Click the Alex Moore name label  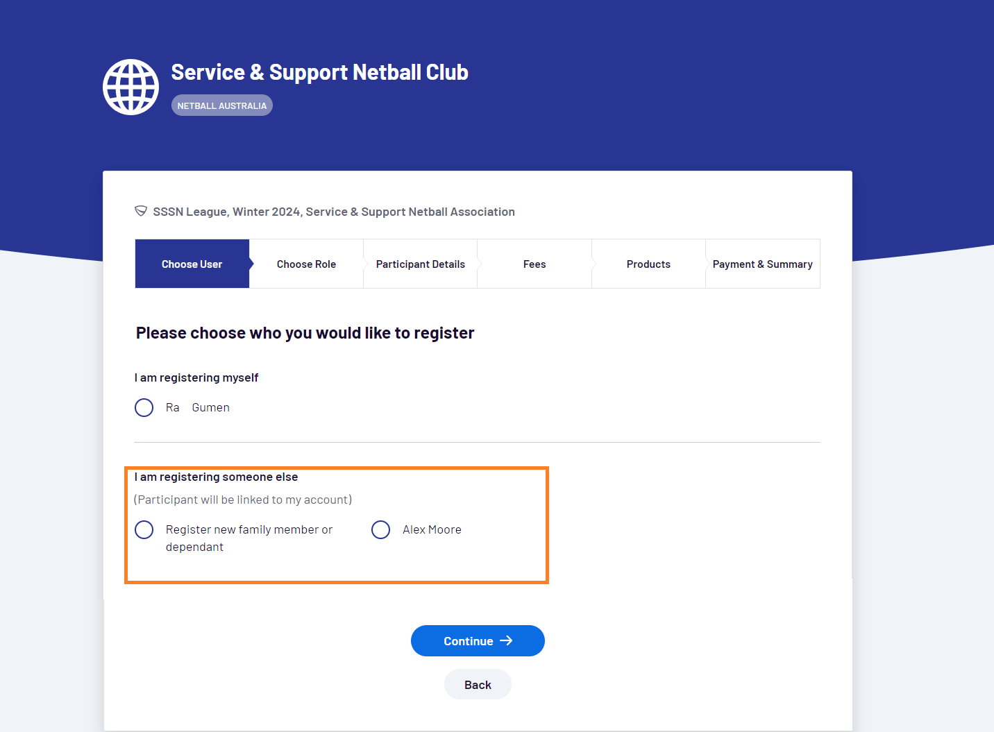(x=432, y=529)
